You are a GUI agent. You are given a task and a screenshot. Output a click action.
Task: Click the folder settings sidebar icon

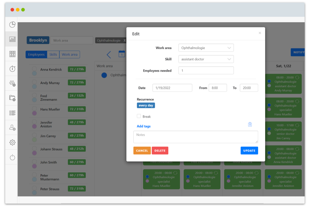coord(12,98)
